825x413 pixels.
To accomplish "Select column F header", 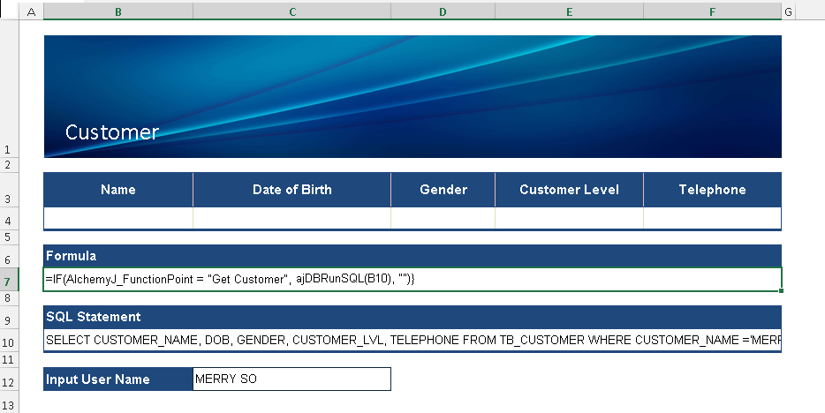I will 712,11.
